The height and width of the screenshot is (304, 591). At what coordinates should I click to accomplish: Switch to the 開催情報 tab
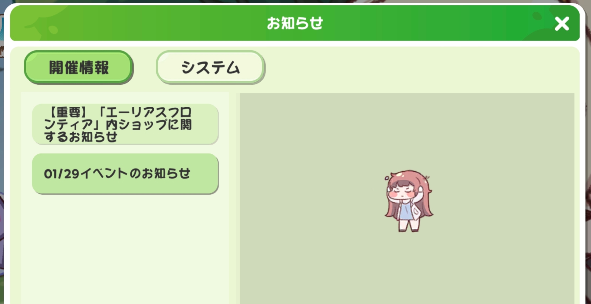pos(79,67)
